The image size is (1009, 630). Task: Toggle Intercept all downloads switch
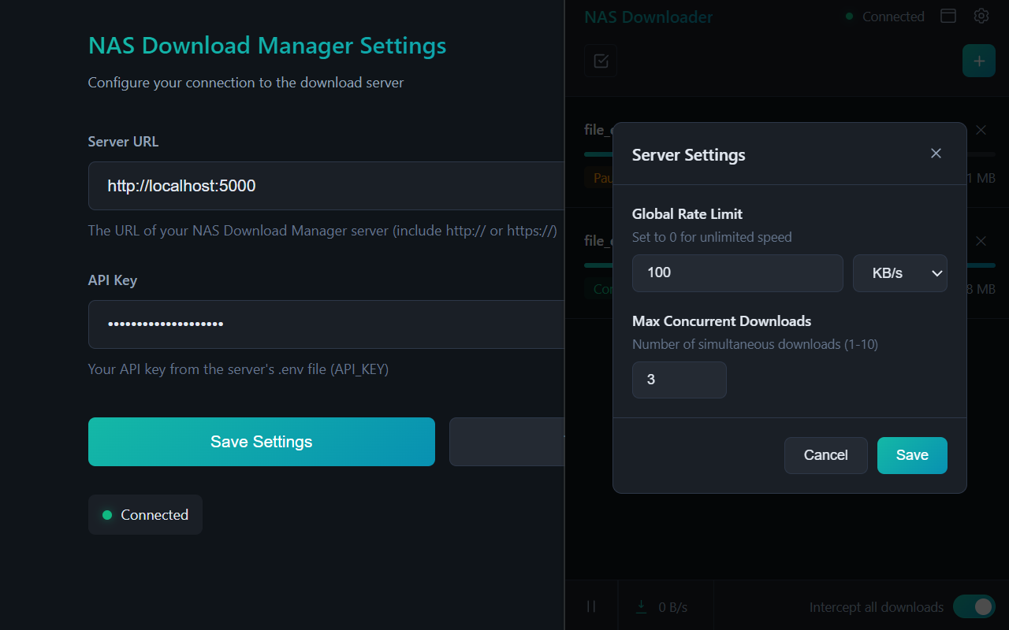coord(974,606)
